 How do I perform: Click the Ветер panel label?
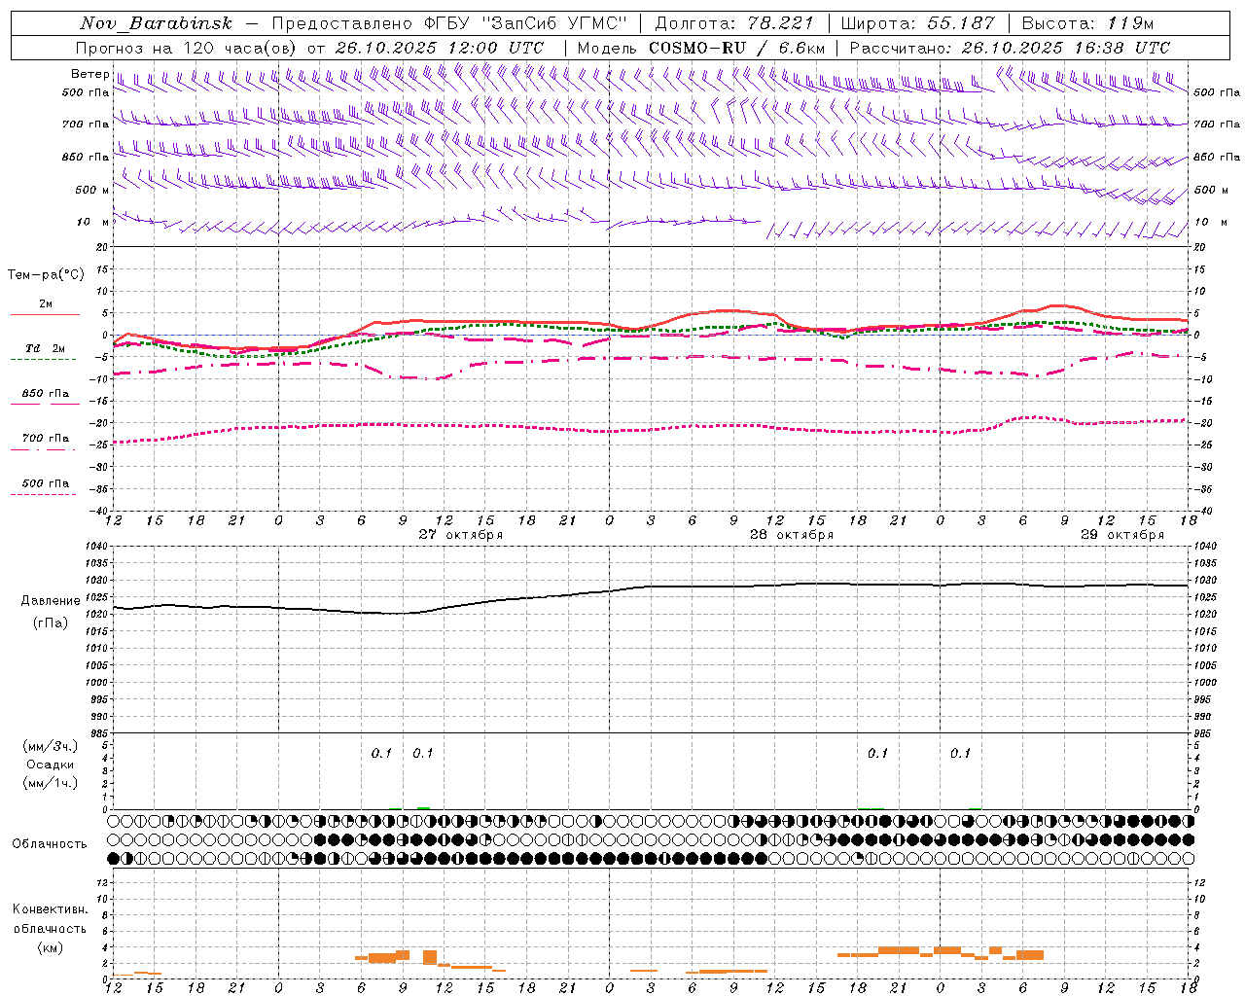pos(89,74)
